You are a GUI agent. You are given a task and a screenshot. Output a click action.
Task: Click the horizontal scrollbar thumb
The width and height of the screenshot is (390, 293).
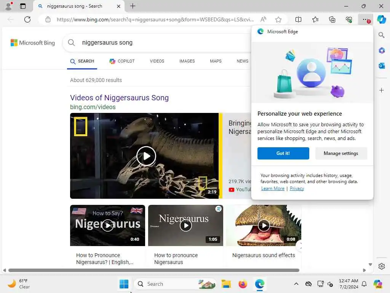pos(154,270)
